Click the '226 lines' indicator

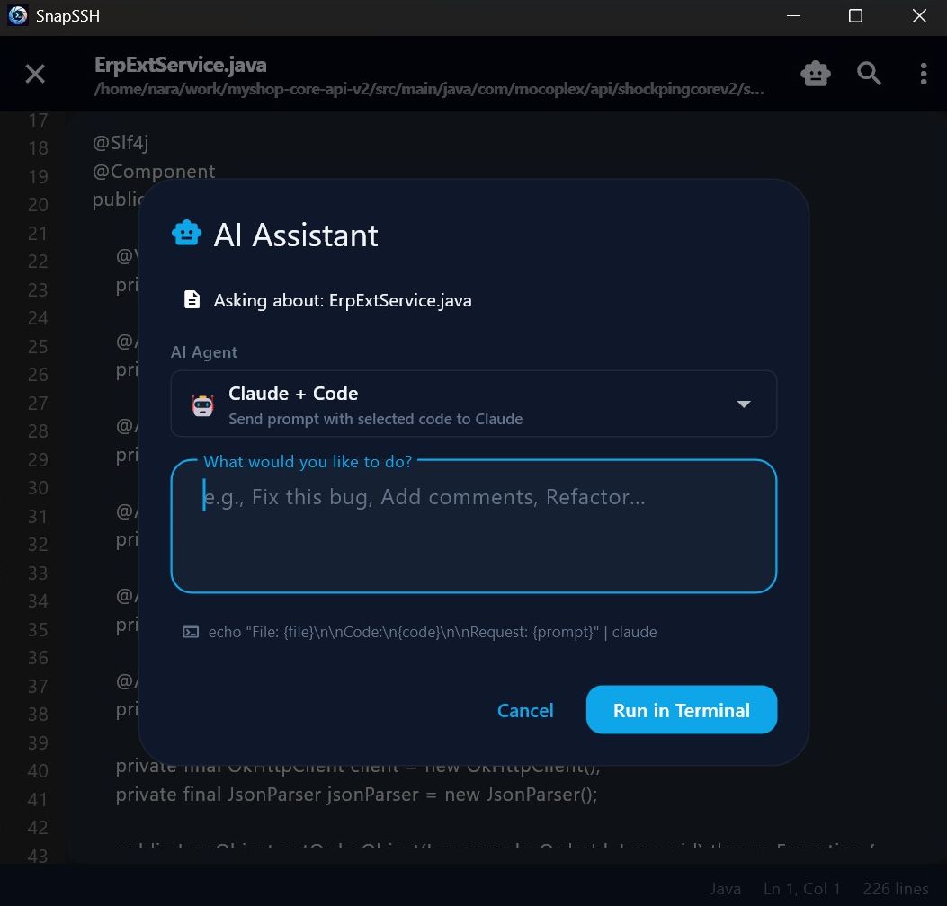[x=895, y=888]
